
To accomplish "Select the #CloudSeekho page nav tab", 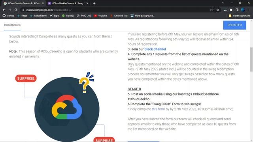I will tap(12, 25).
